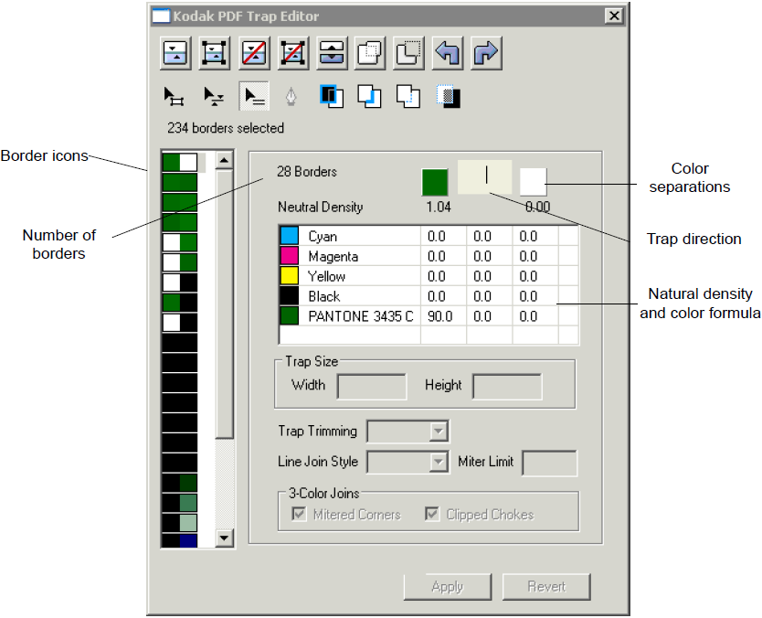Click the blue Redo arrow icon
762x618 pixels.
click(x=486, y=53)
